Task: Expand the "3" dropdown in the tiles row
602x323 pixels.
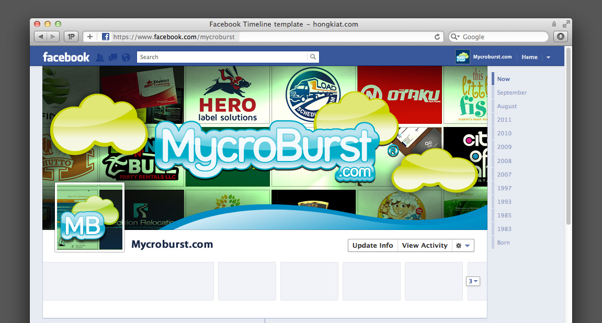Action: tap(473, 281)
